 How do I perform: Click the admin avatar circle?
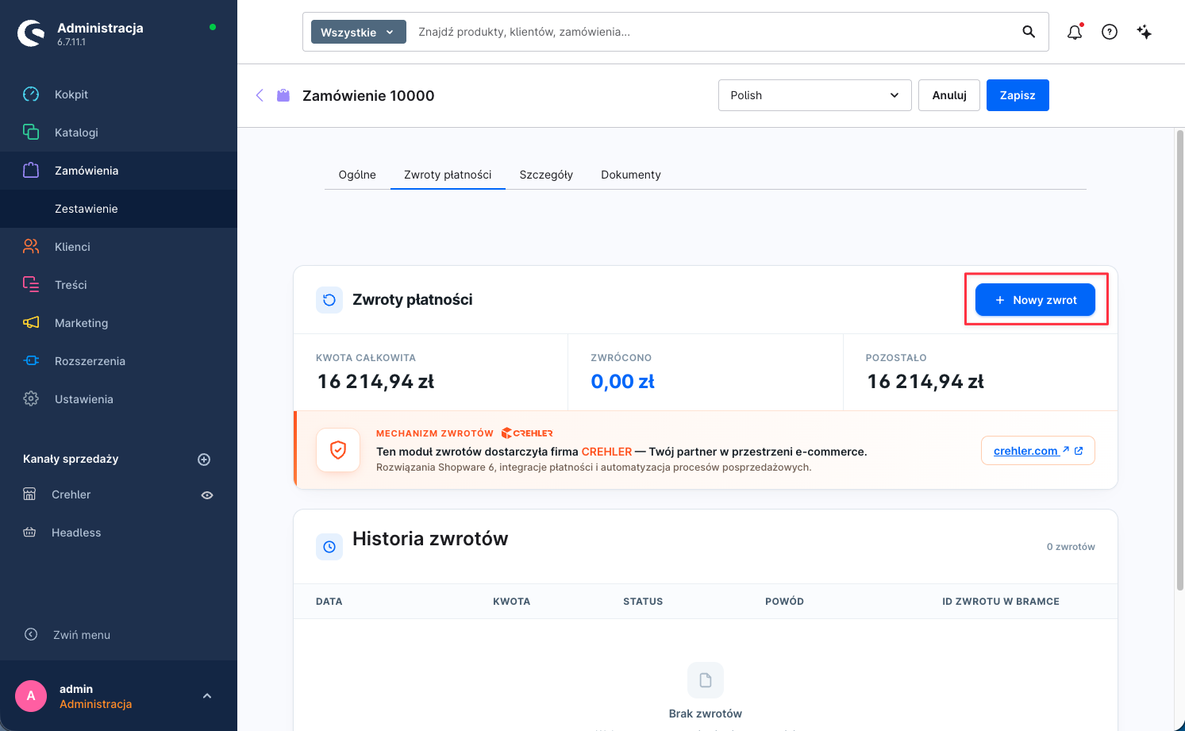click(x=31, y=696)
